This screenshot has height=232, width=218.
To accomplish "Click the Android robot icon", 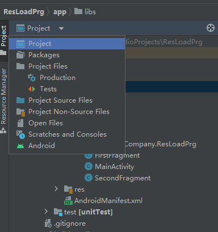I will (20, 146).
